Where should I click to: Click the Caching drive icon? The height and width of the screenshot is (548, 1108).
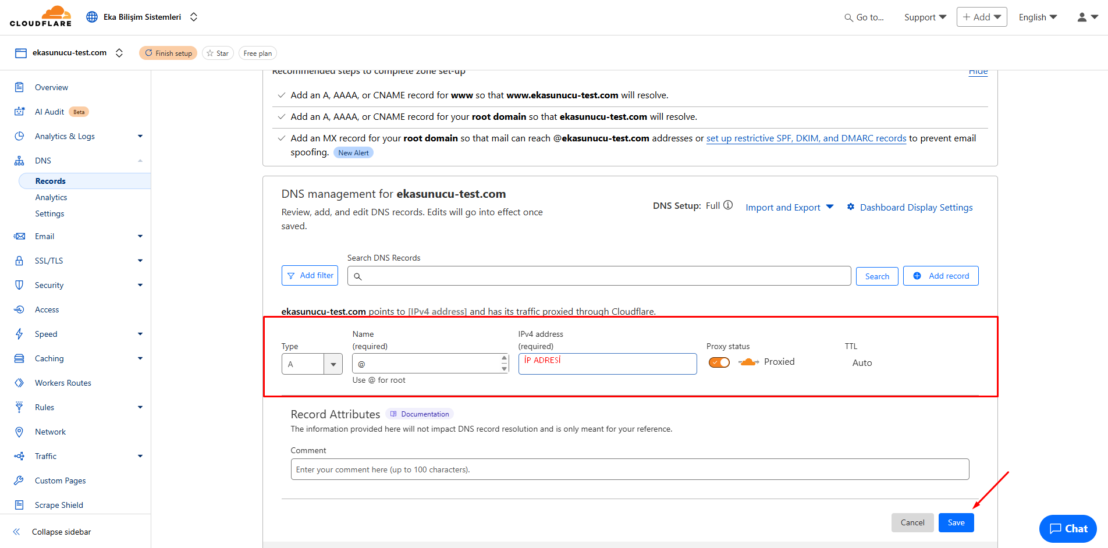[x=19, y=358]
